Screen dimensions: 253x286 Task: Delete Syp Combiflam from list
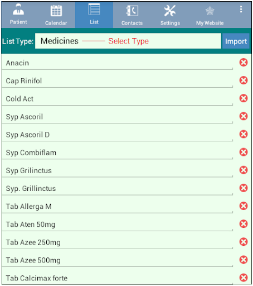244,152
